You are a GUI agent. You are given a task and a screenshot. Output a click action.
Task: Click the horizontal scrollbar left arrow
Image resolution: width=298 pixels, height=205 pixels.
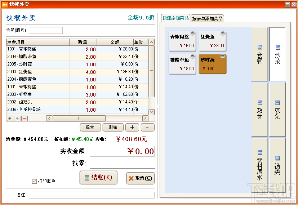pyautogui.click(x=49, y=119)
